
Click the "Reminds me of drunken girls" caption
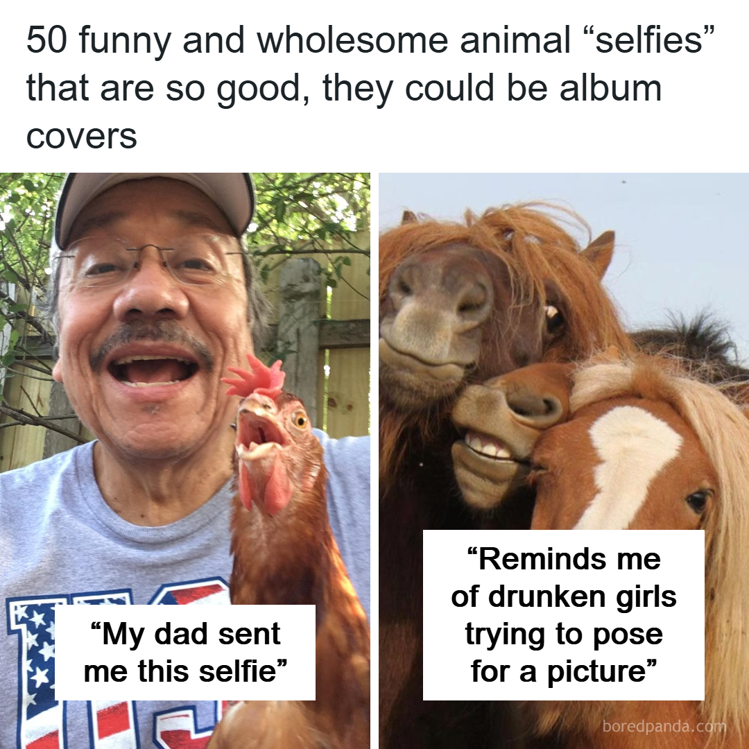563,615
